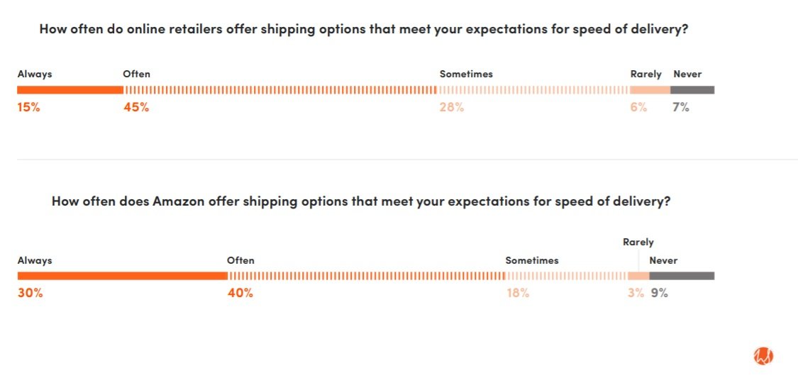
Task: Click the striped 40% Often segment for Amazon
Action: [366, 276]
